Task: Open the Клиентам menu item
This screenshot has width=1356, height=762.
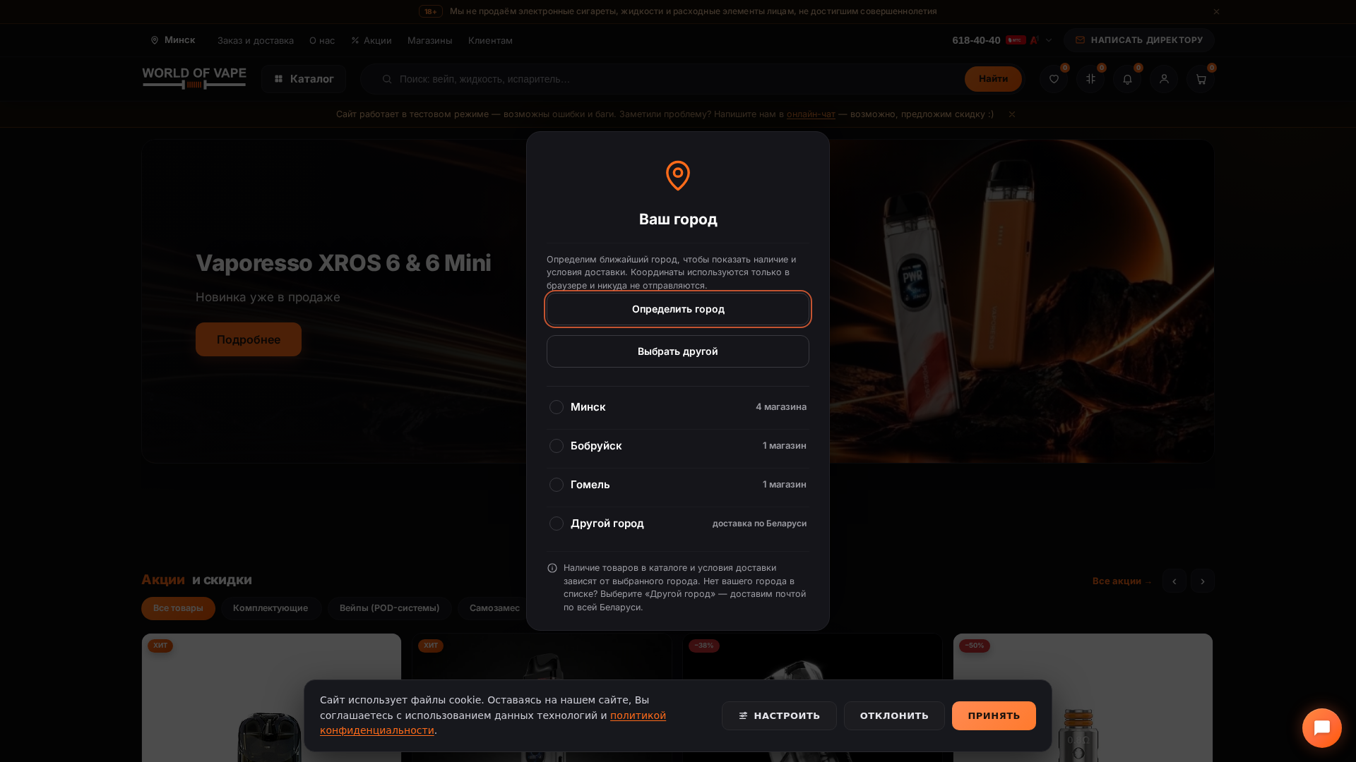Action: (x=490, y=40)
